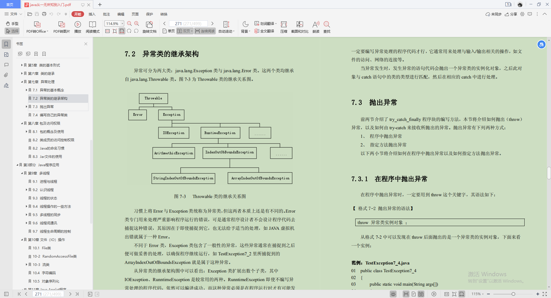Screen dimensions: 551x298
Task: Close the bookmark panel with X
Action: [x=86, y=44]
